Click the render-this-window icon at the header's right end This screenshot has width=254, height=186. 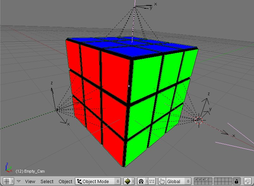click(247, 181)
